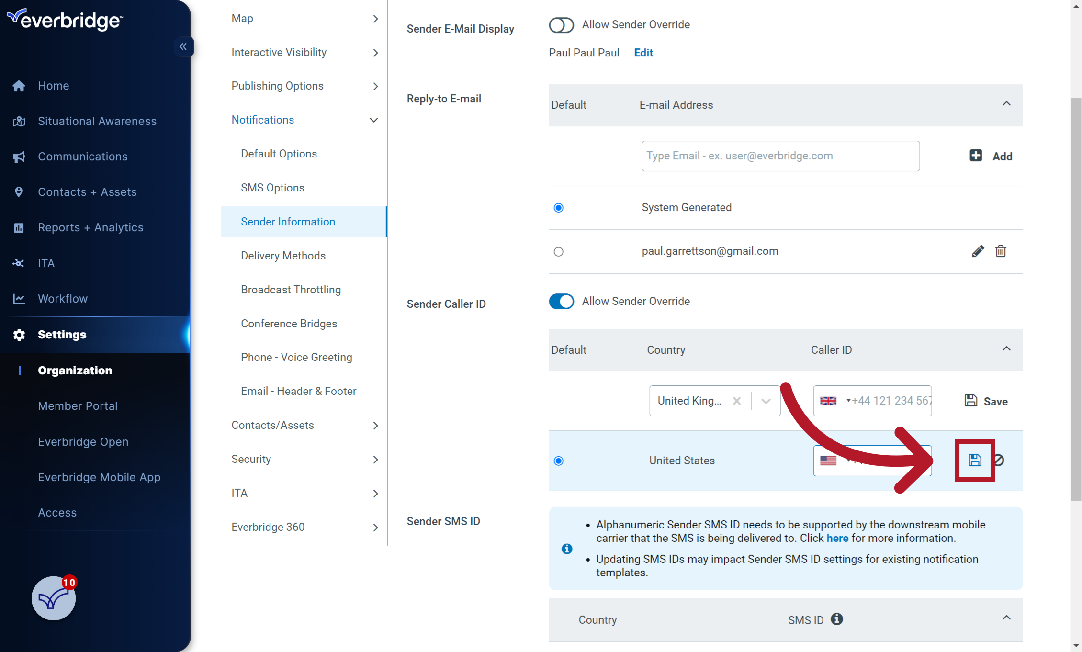Image resolution: width=1082 pixels, height=652 pixels.
Task: Open ITA sidebar icon
Action: (x=19, y=263)
